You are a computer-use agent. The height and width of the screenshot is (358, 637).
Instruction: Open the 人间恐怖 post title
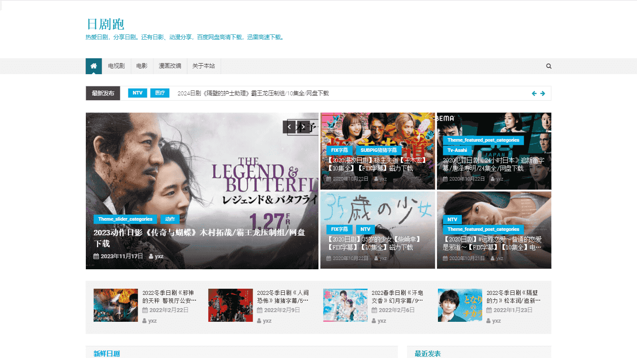[x=284, y=297]
